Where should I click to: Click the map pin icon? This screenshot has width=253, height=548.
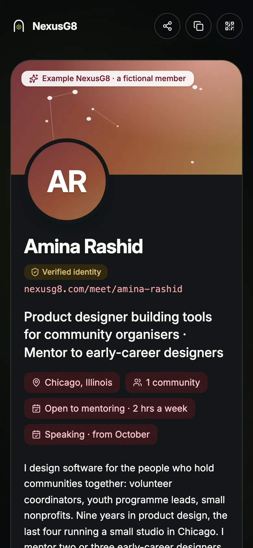click(x=36, y=382)
